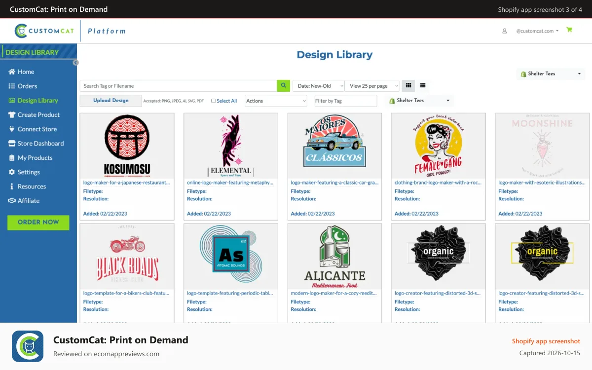Open the modern-logo-maker-for-a-cozy-medit file link
This screenshot has width=592, height=370.
[334, 293]
